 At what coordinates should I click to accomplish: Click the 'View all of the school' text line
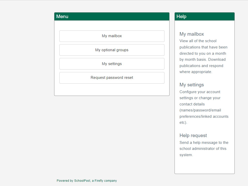[x=198, y=41]
